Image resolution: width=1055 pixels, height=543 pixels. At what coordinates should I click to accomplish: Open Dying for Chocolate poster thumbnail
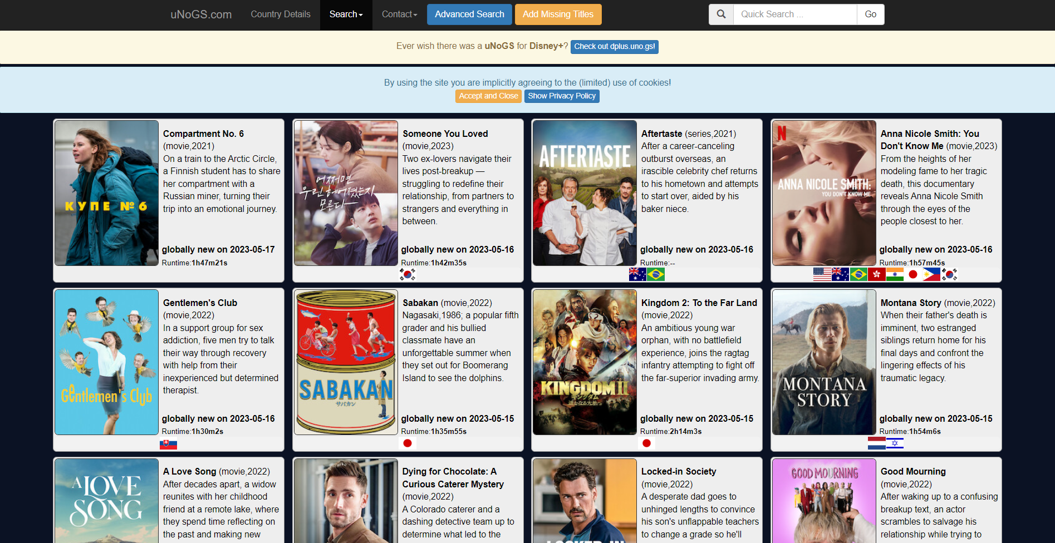[x=346, y=501]
